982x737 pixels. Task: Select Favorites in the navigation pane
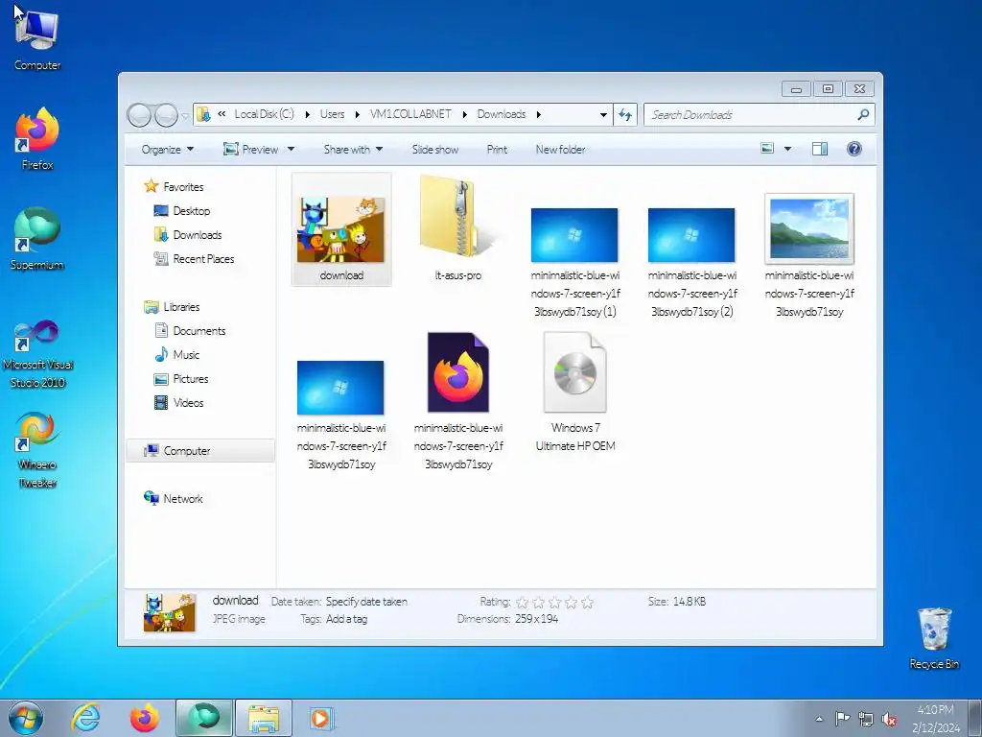[x=174, y=187]
